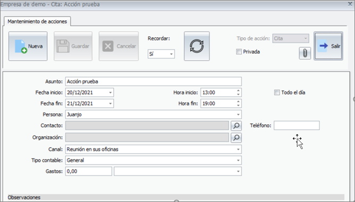This screenshot has width=355, height=202.
Task: Enable the Todo el día checkbox
Action: click(277, 92)
